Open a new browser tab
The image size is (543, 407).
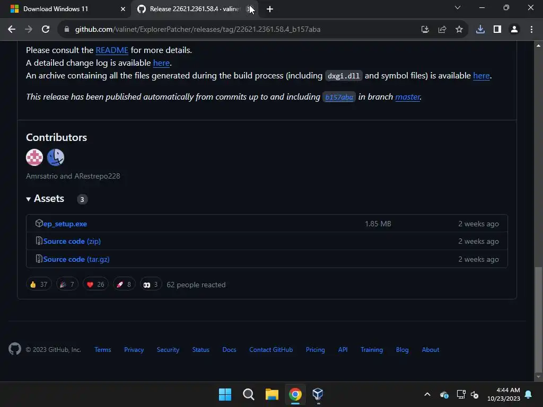(x=269, y=9)
